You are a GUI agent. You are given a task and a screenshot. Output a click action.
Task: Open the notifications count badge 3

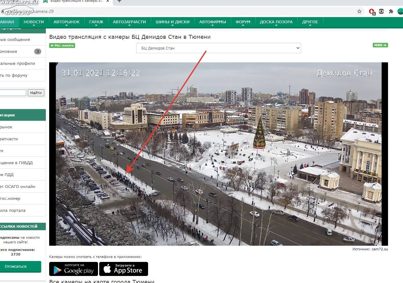pyautogui.click(x=38, y=51)
